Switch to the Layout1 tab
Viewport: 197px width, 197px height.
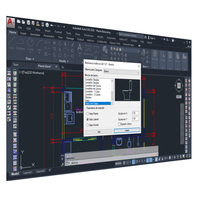click(x=28, y=173)
